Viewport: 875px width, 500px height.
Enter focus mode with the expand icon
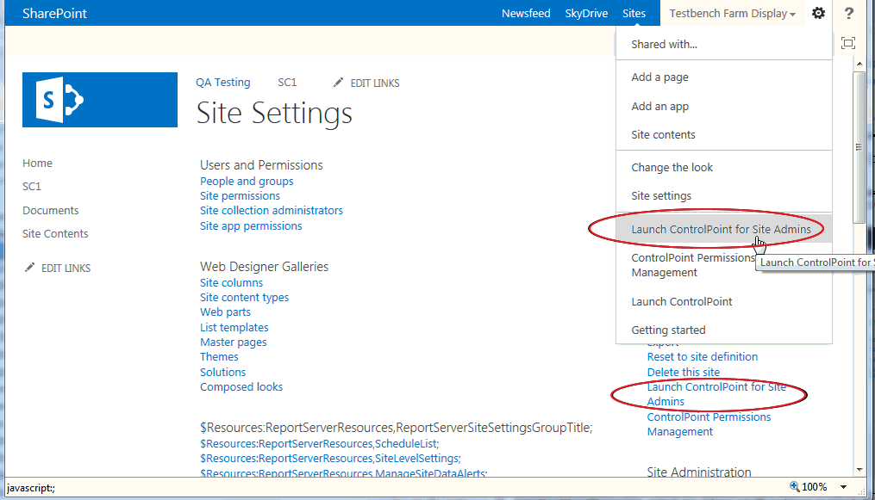(848, 43)
